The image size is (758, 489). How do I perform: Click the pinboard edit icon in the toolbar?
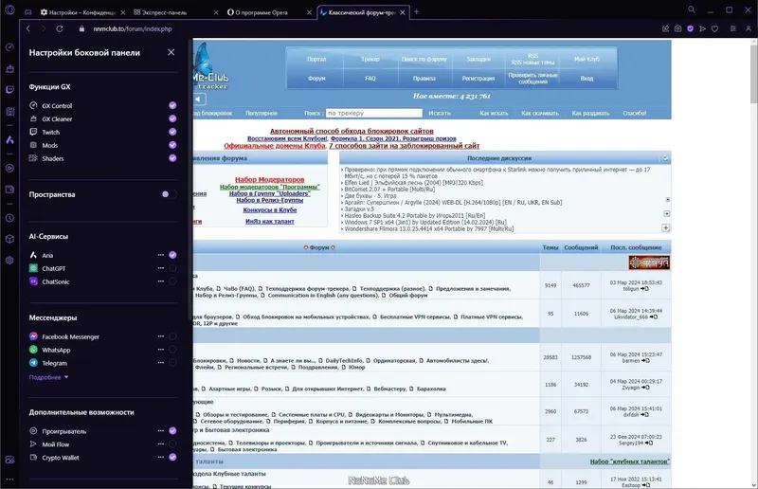point(666,29)
